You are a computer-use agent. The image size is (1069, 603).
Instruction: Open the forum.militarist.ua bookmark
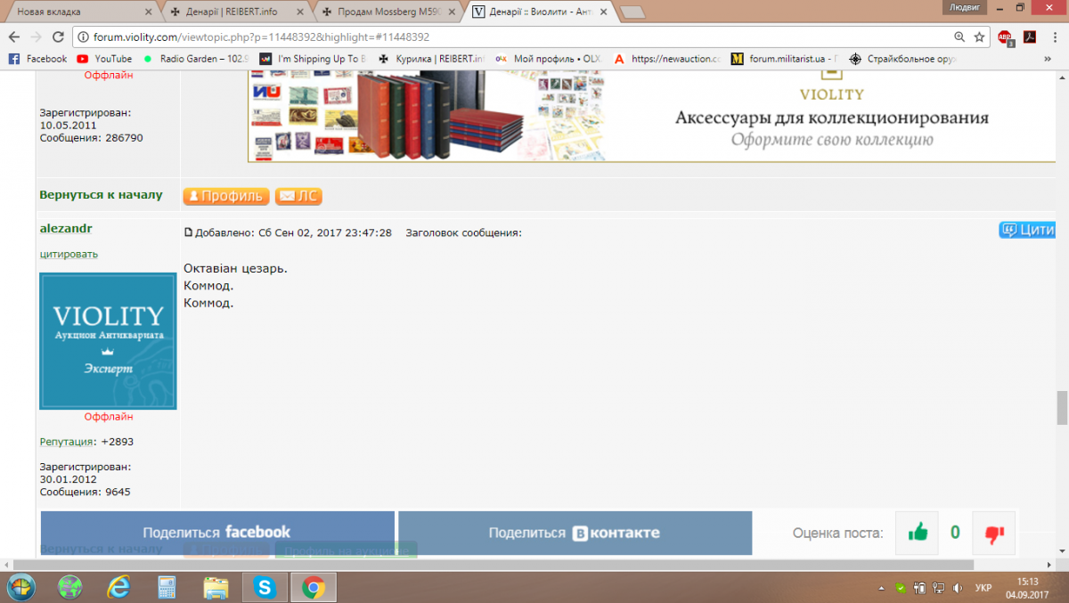[x=785, y=59]
